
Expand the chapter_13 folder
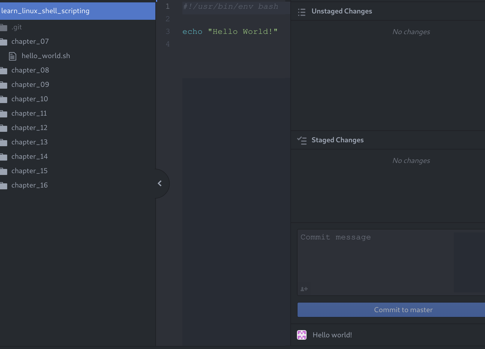click(x=29, y=142)
